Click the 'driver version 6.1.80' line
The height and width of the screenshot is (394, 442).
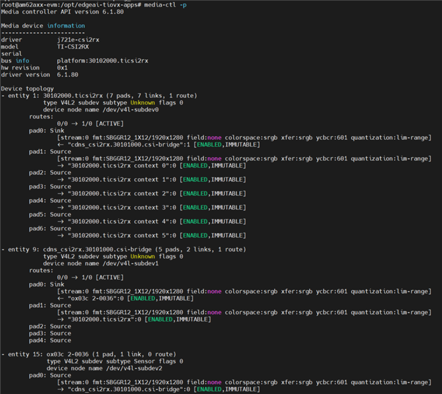click(x=39, y=75)
